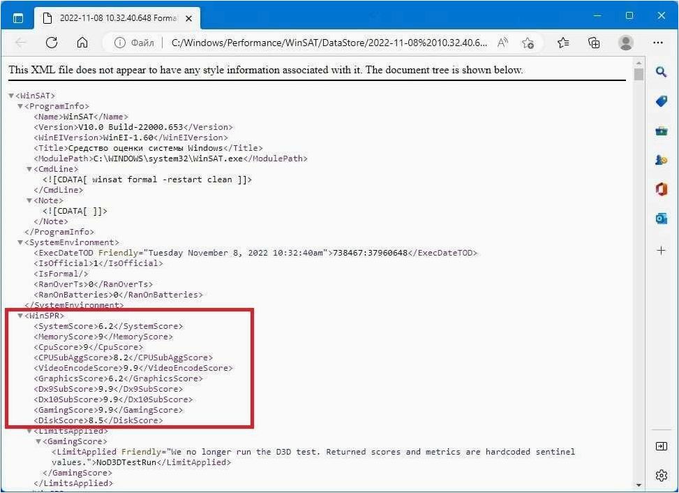Click the VideoEncodeScore 9.9 line
679x493 pixels.
coord(133,368)
